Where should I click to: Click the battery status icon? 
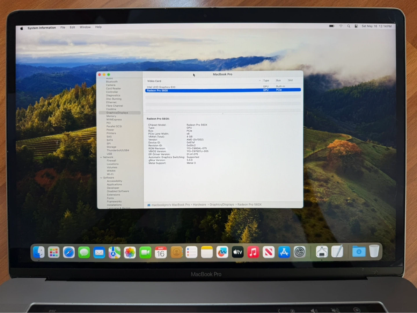tap(332, 26)
